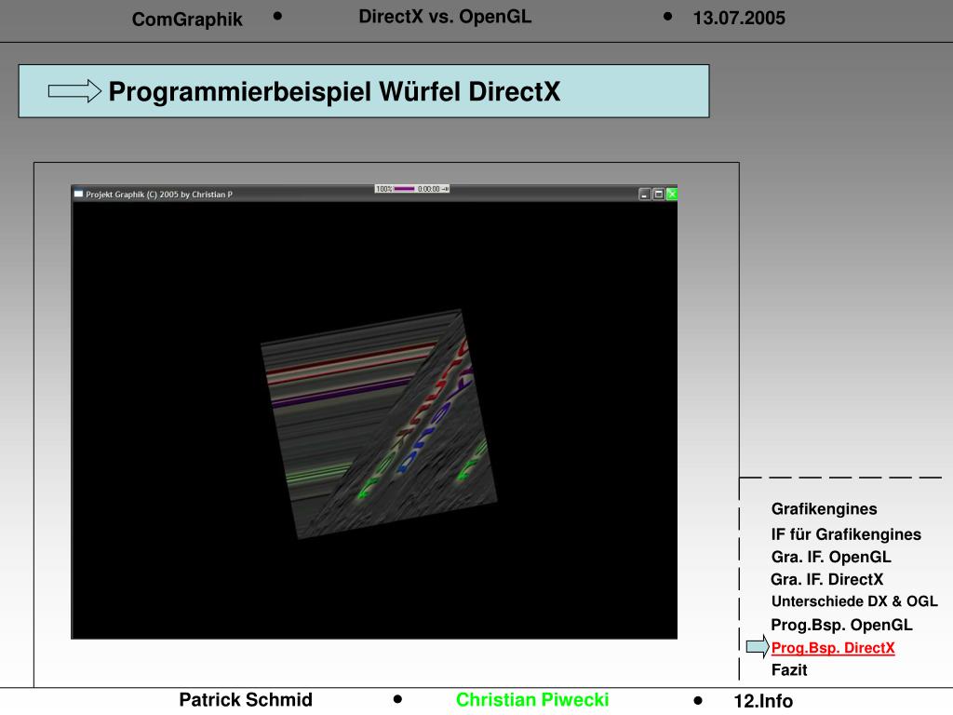Image resolution: width=953 pixels, height=715 pixels.
Task: Select Gra. IF. DirectX entry
Action: pos(826,579)
